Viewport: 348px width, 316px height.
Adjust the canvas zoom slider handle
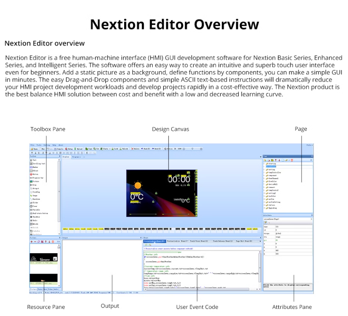(192, 149)
